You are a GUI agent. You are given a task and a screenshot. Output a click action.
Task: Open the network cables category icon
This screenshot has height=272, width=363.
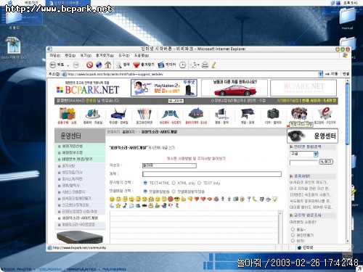[x=144, y=114]
